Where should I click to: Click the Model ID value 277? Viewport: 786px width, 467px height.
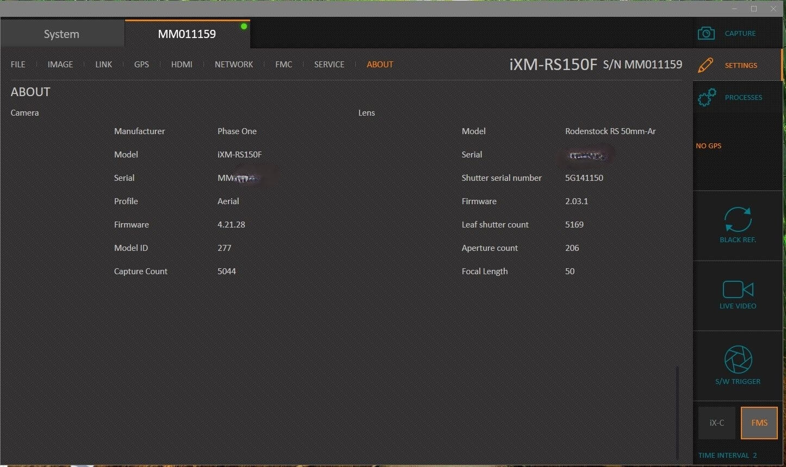pyautogui.click(x=224, y=248)
